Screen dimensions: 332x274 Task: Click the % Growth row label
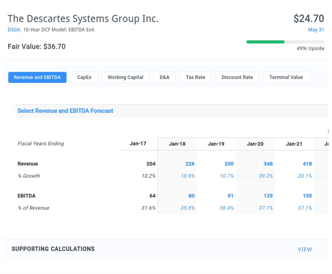pos(29,176)
